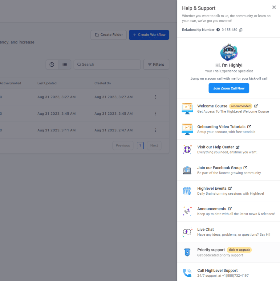Open the Welcome Course link

[212, 106]
